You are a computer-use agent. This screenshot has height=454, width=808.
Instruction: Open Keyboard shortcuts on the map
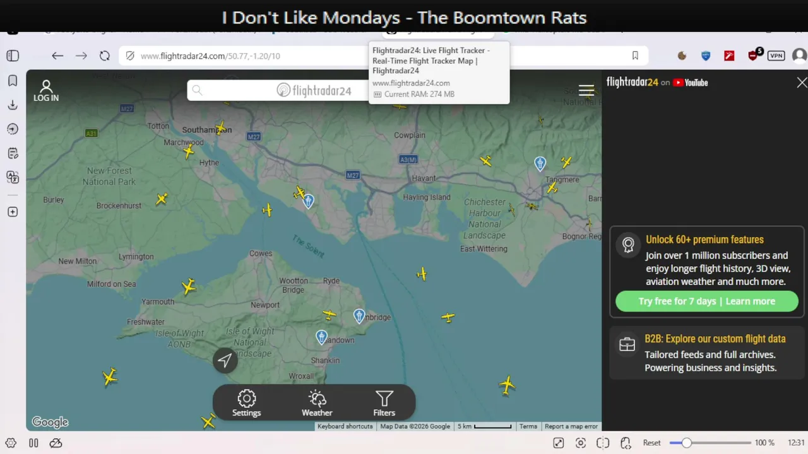click(345, 426)
